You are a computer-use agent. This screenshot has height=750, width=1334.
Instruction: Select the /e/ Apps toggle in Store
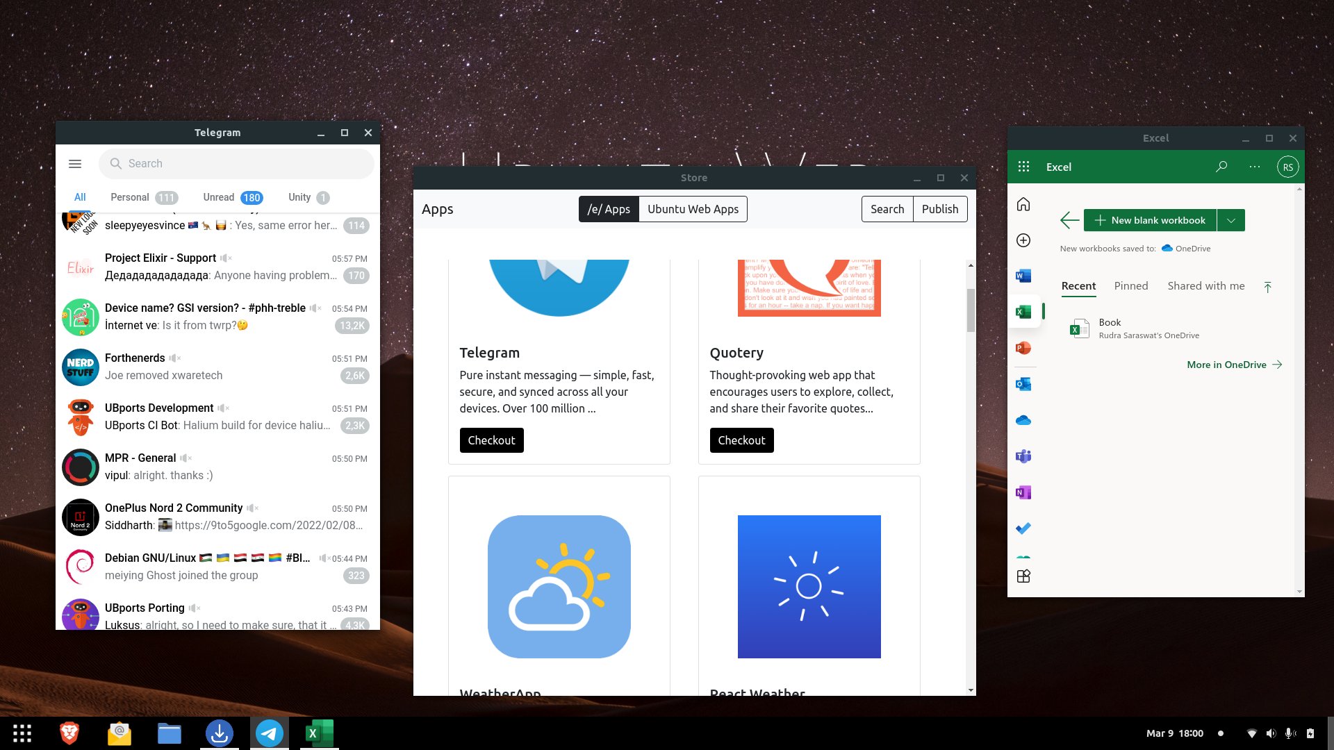(609, 209)
